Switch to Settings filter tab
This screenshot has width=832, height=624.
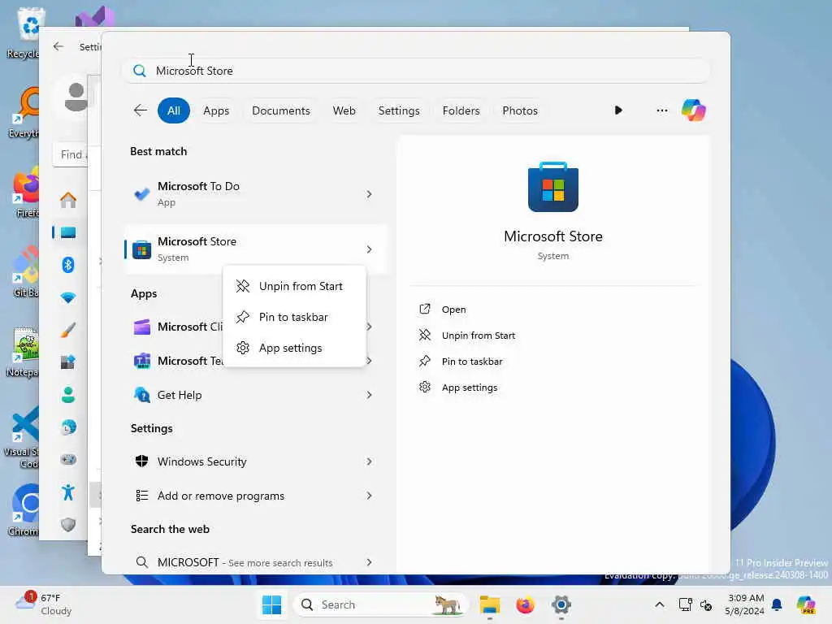[x=399, y=110]
